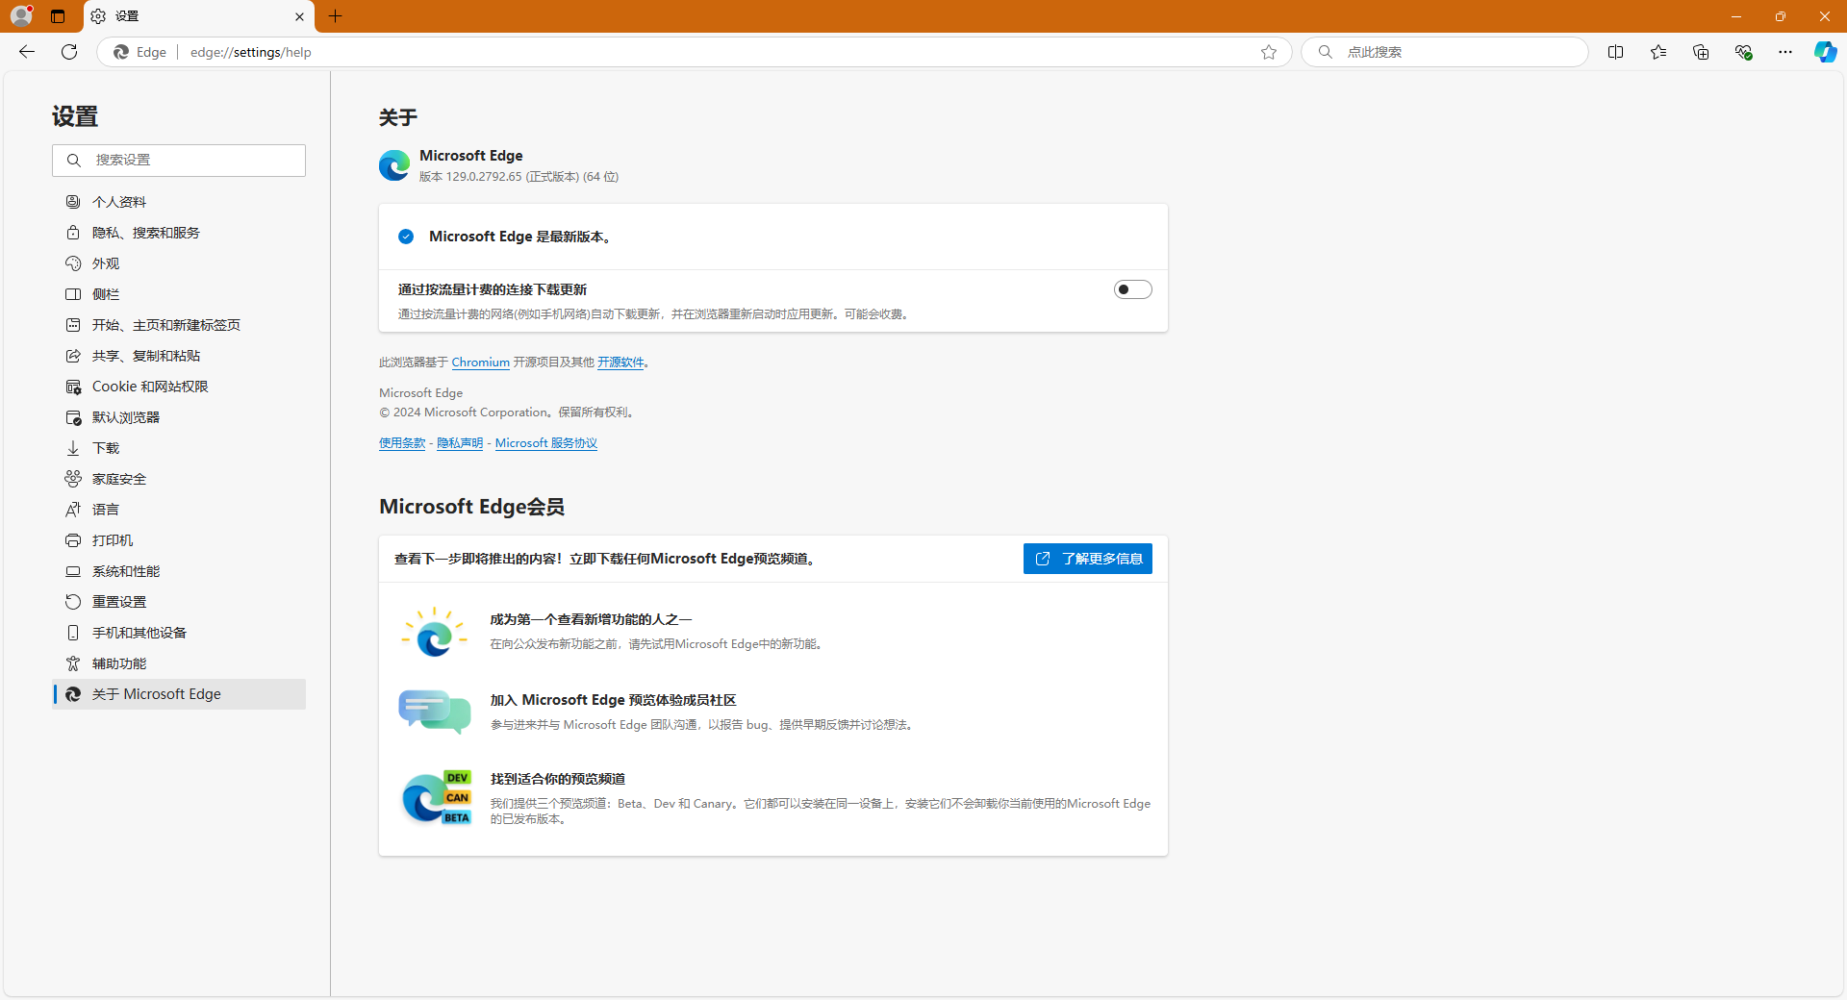Click the 了解更多信息 button
1847x1000 pixels.
(1088, 559)
